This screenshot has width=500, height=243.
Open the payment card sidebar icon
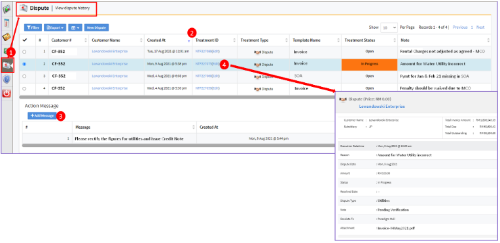coord(7,37)
